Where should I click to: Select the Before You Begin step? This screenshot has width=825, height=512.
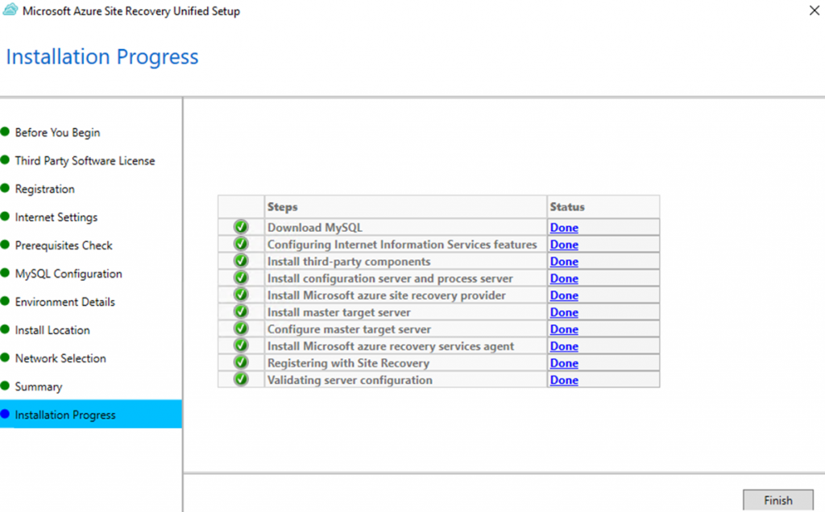coord(57,133)
